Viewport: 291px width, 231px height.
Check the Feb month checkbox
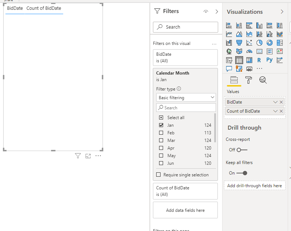(161, 133)
